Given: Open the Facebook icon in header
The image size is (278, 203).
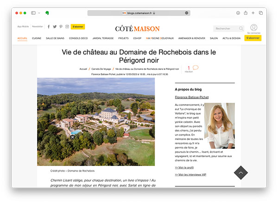Looking at the screenshot, I should tap(49, 26).
